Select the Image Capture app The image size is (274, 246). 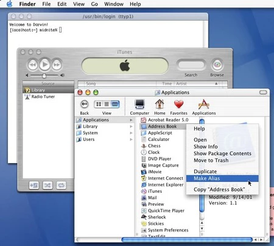(x=160, y=165)
